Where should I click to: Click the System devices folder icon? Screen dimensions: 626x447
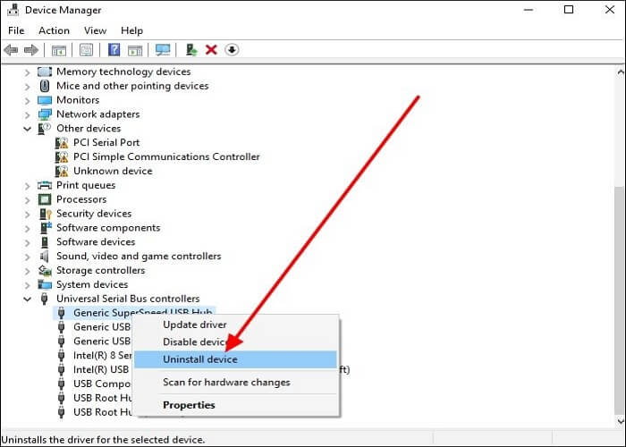point(45,284)
